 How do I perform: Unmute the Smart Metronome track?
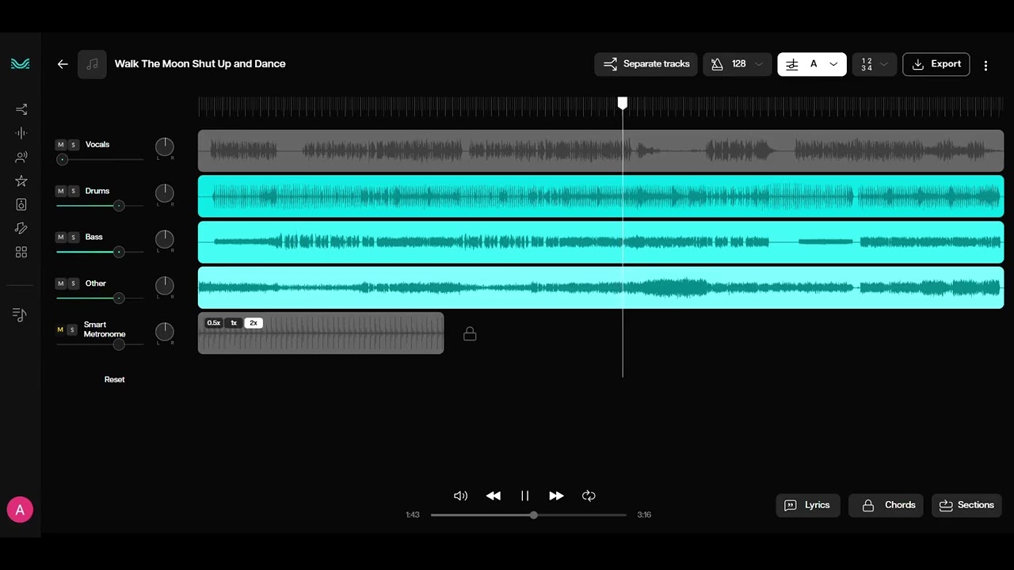click(x=60, y=329)
